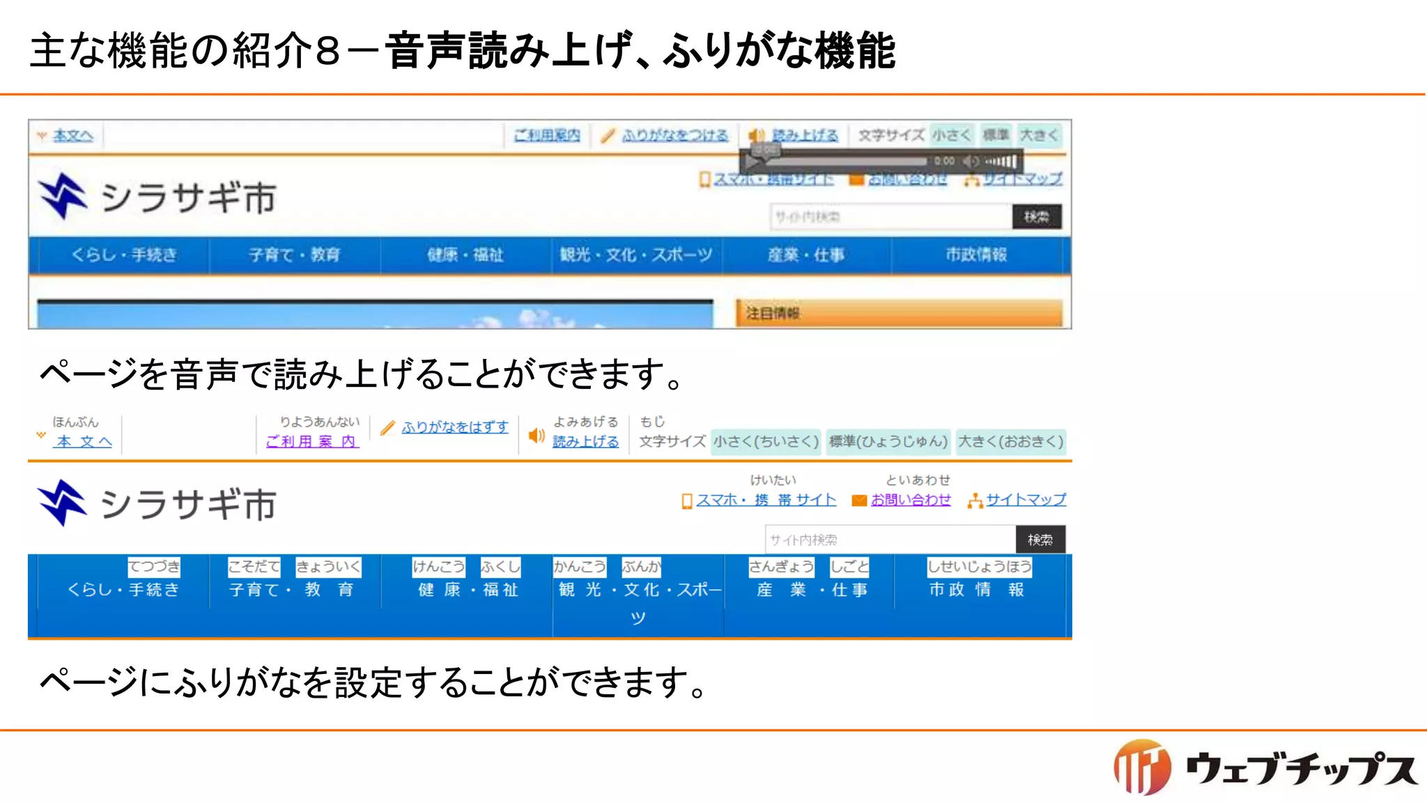This screenshot has height=803, width=1427.
Task: Open くらし・手続き in lower furigana menu
Action: 123,590
